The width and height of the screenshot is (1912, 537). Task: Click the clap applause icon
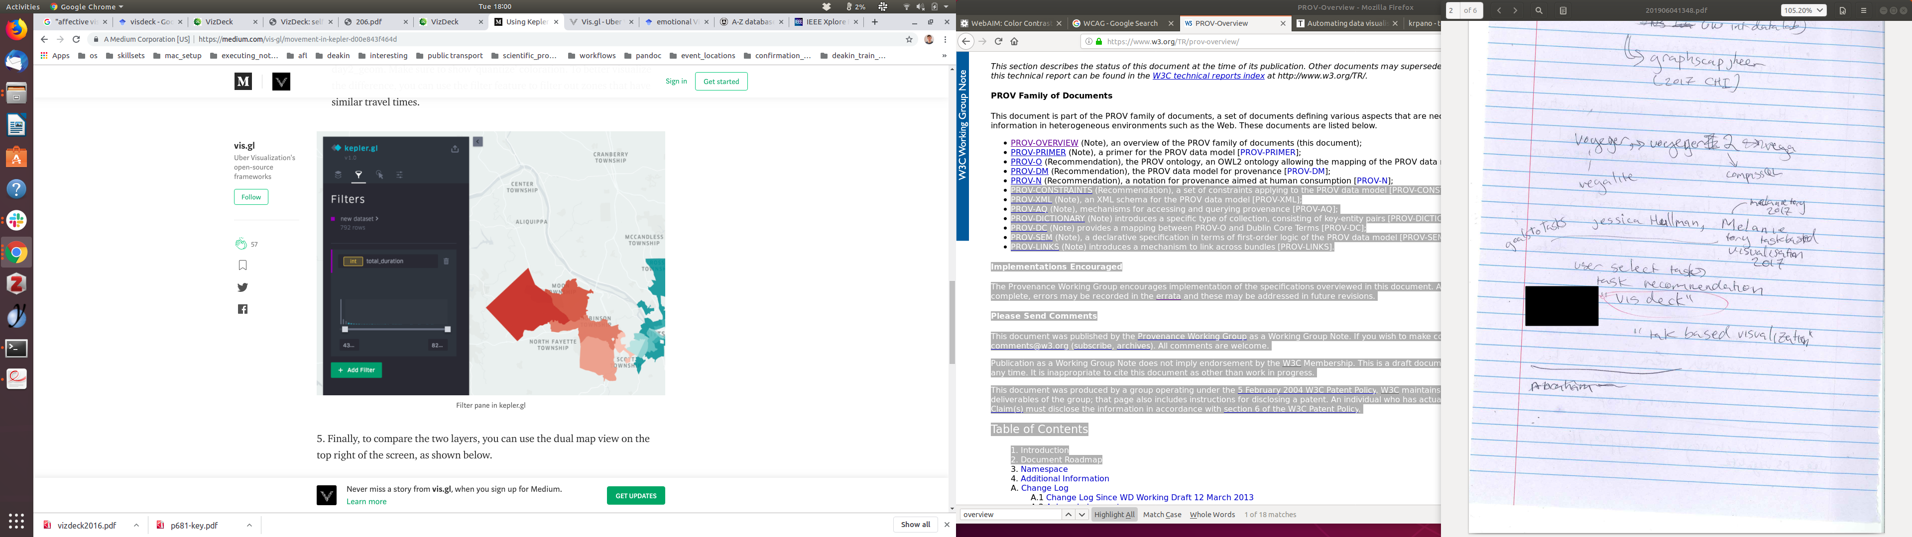click(240, 244)
